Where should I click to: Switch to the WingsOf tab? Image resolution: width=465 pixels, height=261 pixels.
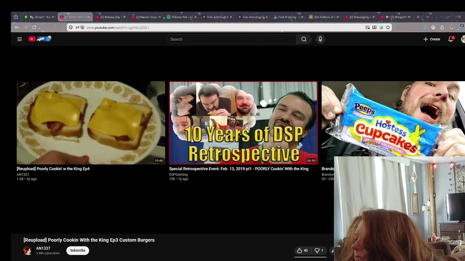tap(395, 17)
